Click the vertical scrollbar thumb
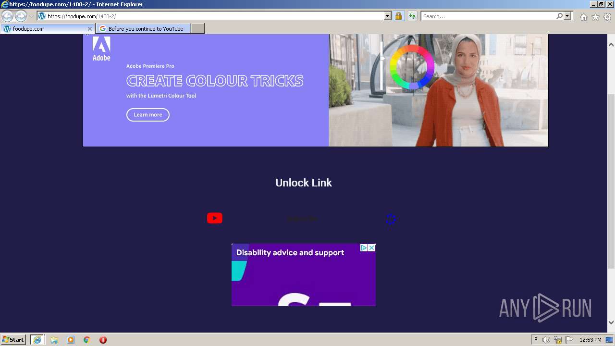Image resolution: width=615 pixels, height=346 pixels. click(611, 181)
